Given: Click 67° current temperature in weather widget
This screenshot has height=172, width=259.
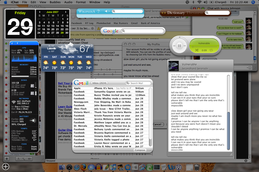Looking at the screenshot, I should 86,49.
